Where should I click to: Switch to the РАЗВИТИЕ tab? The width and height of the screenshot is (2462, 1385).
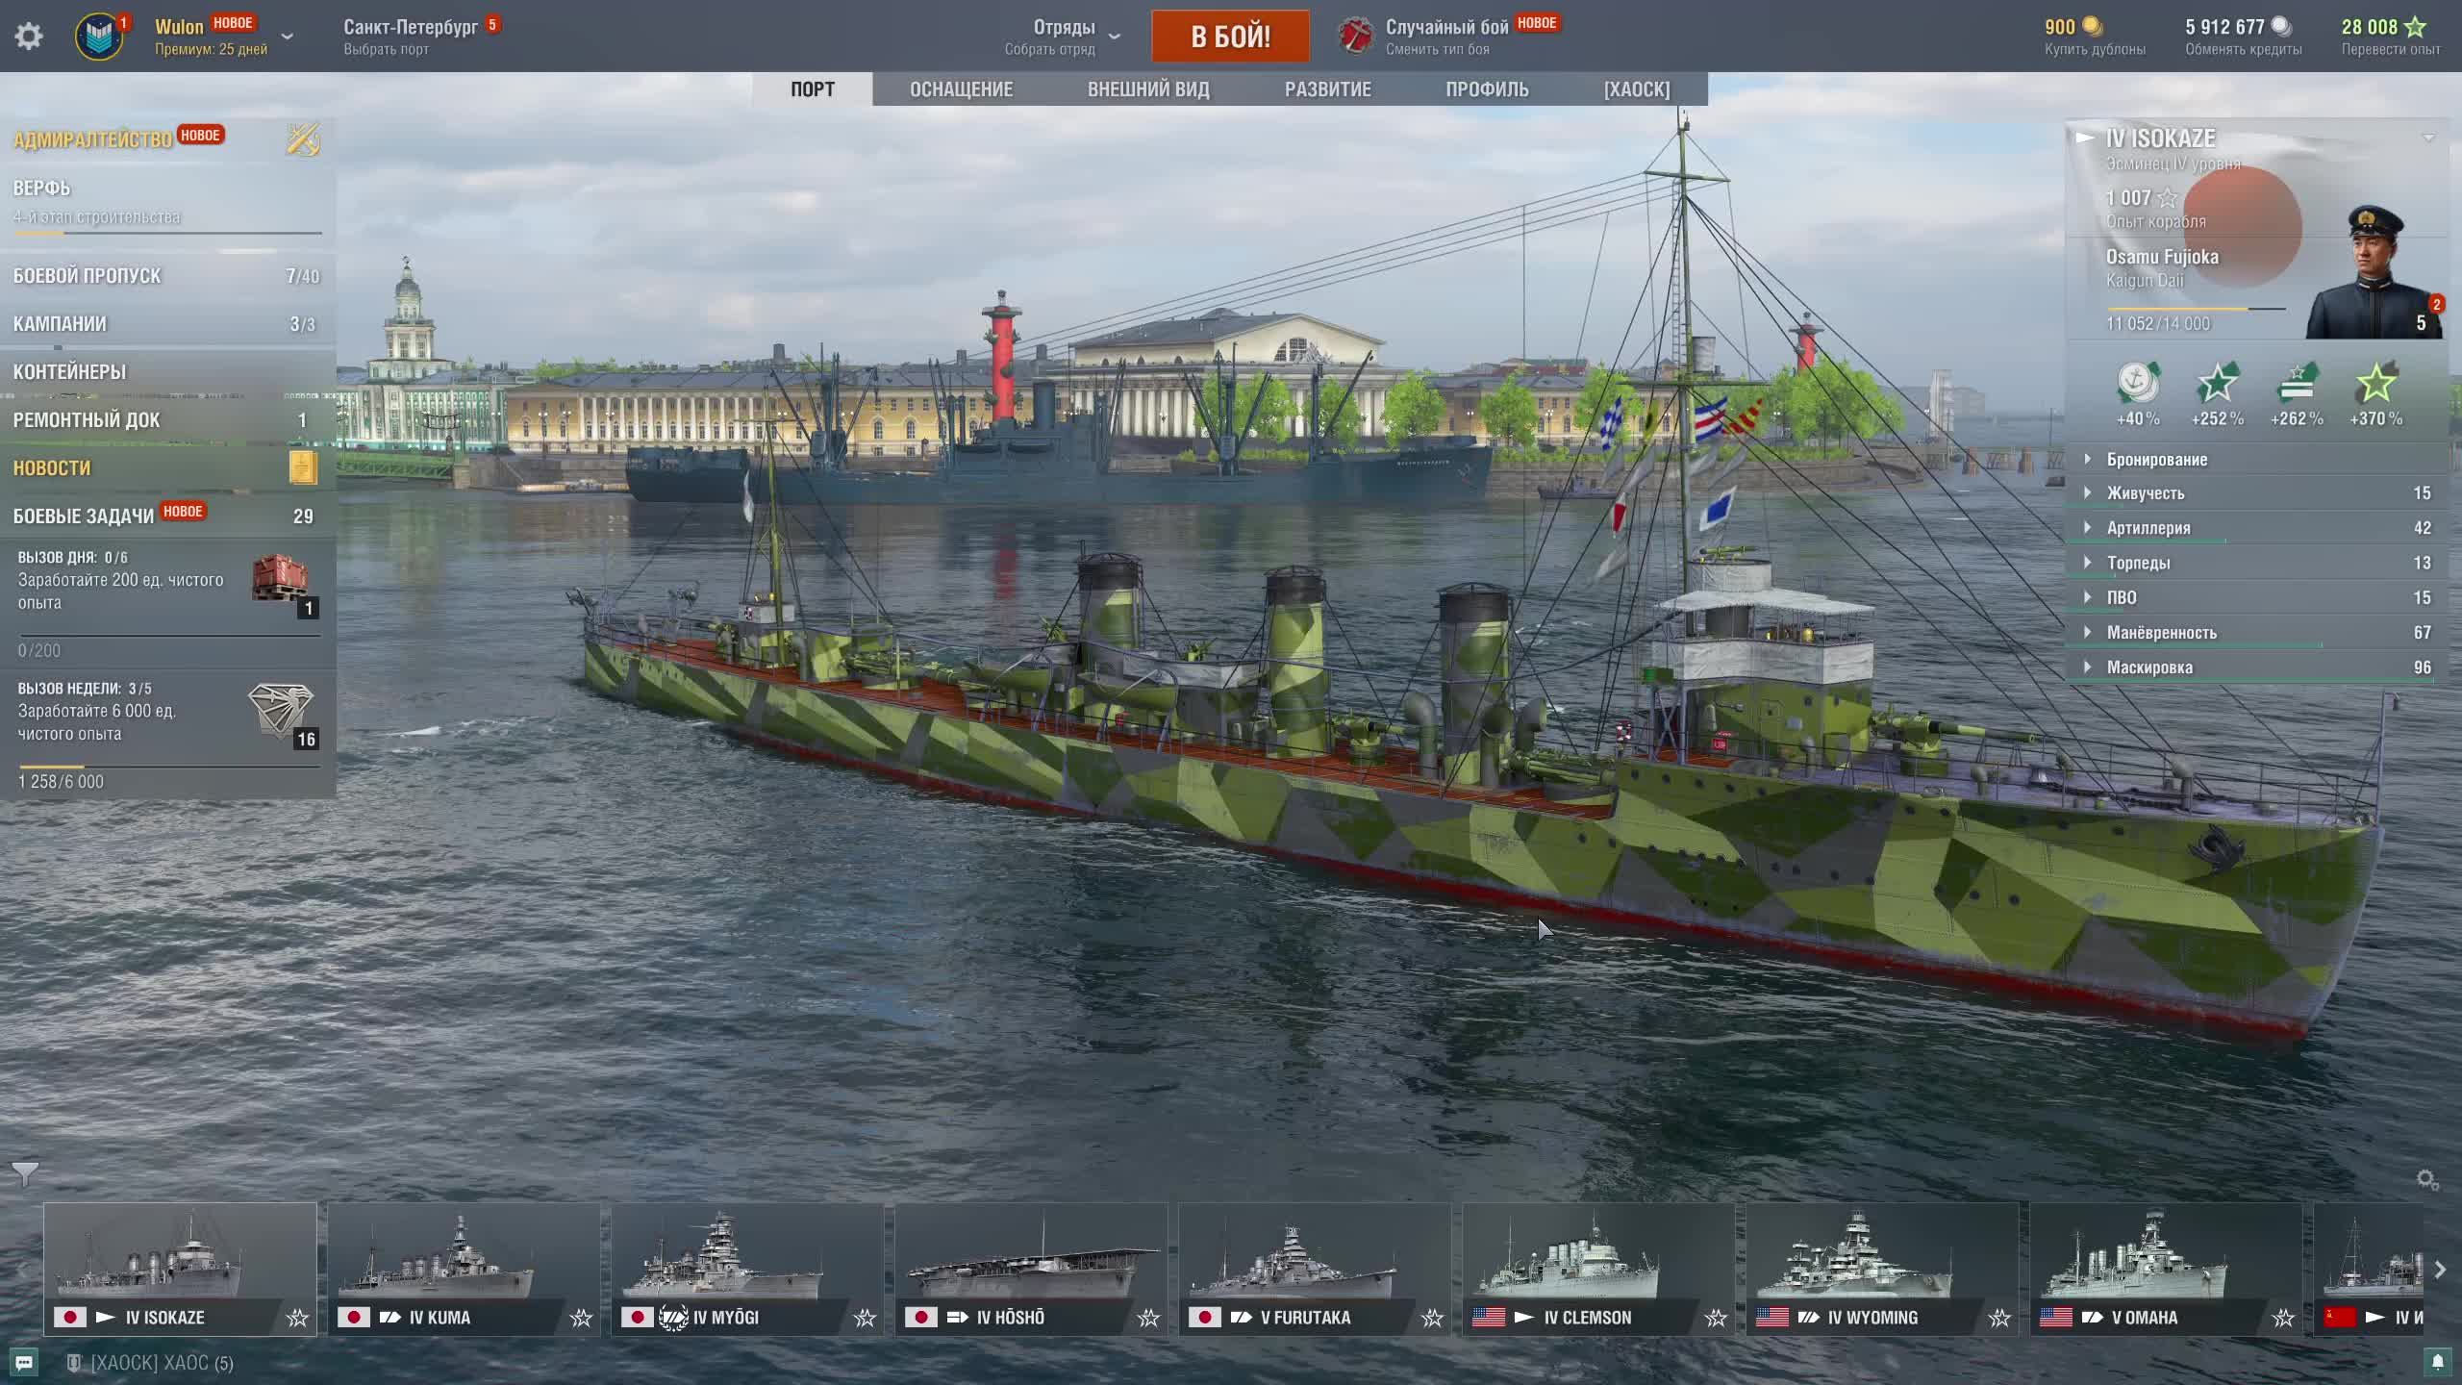tap(1327, 89)
